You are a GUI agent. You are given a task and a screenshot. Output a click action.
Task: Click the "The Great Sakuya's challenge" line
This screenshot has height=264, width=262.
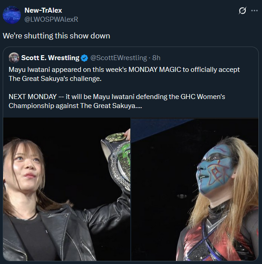click(x=55, y=79)
